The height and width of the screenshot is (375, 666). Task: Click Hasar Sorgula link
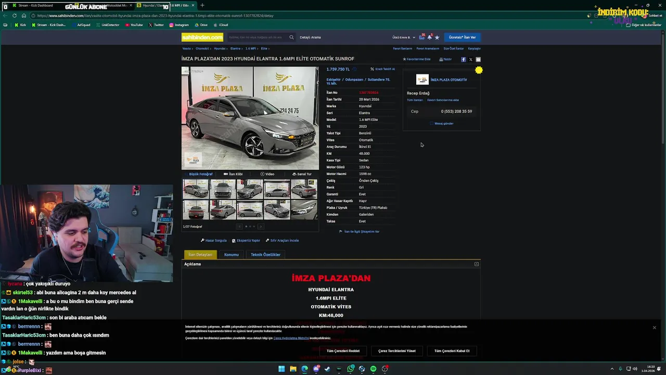pos(214,241)
